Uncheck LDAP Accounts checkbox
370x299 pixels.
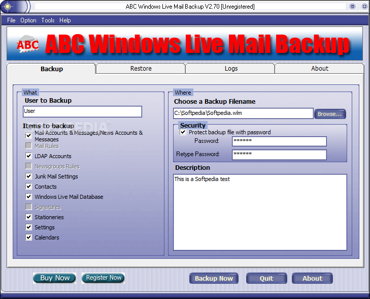click(28, 156)
